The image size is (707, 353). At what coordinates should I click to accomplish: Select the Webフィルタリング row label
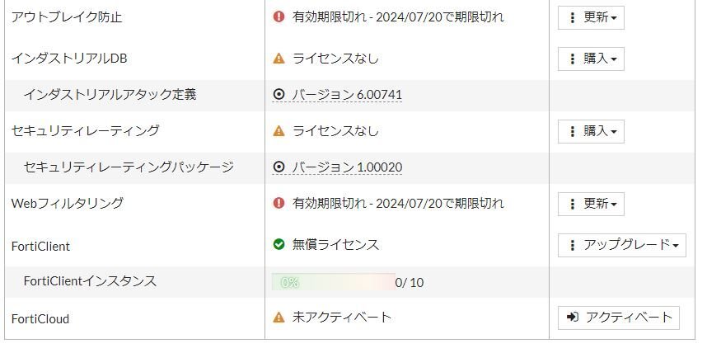(x=68, y=203)
